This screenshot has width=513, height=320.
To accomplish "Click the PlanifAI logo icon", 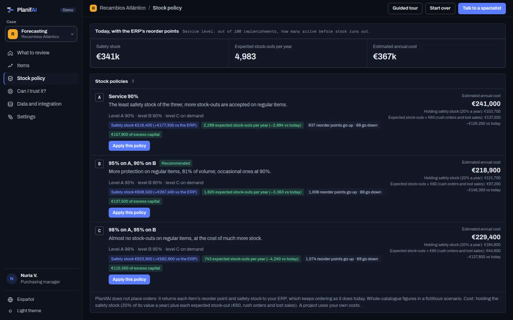I will 10,10.
